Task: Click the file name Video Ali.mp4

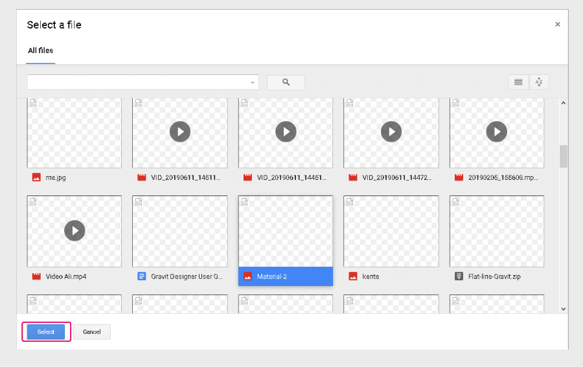Action: click(x=66, y=276)
